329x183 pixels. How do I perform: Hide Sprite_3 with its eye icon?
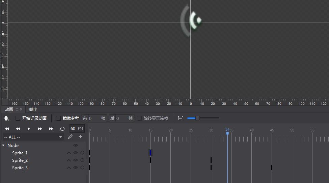[76, 167]
